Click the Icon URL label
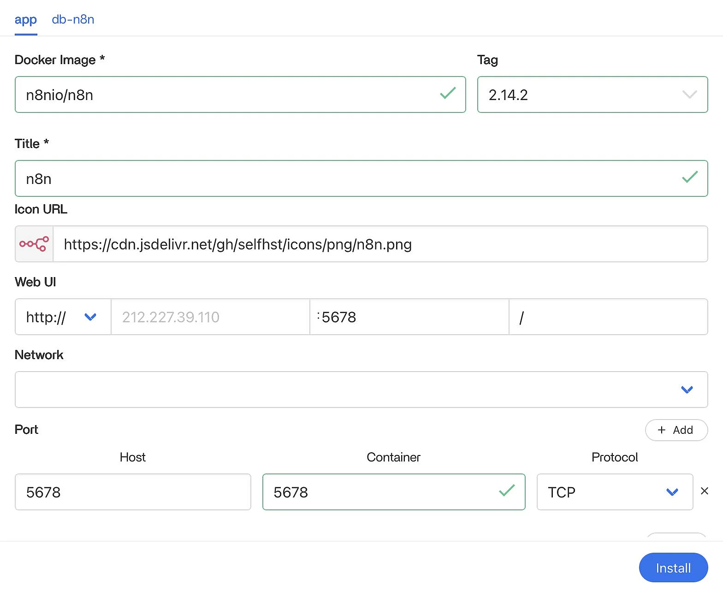This screenshot has width=723, height=603. pos(41,209)
